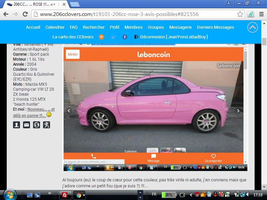Open the RSS feed icon
Viewport: 267px width, 200px height.
coord(101,37)
